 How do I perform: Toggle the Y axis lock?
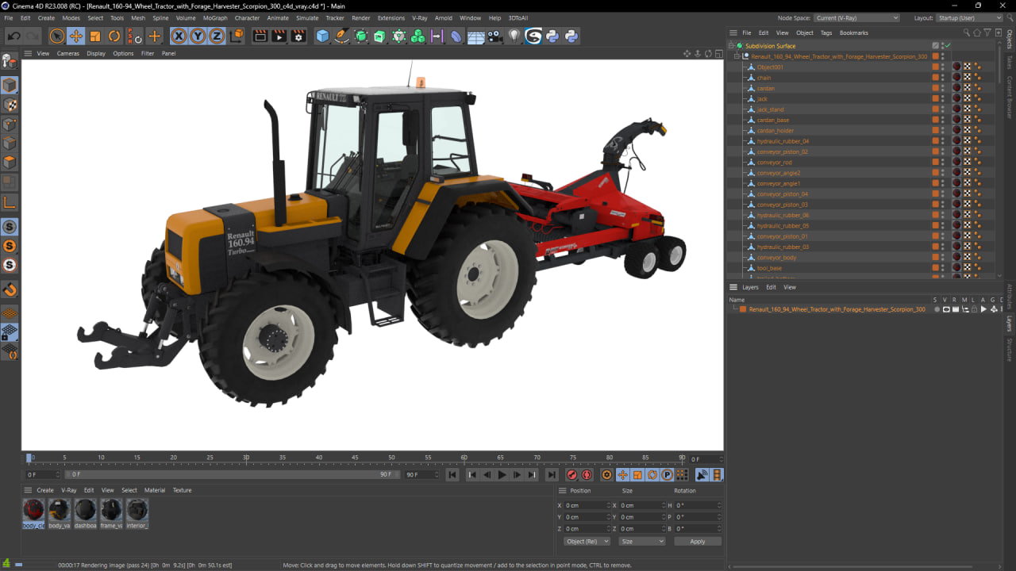pyautogui.click(x=198, y=36)
